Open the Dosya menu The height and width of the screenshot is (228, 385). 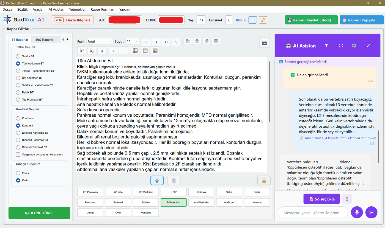click(7, 9)
